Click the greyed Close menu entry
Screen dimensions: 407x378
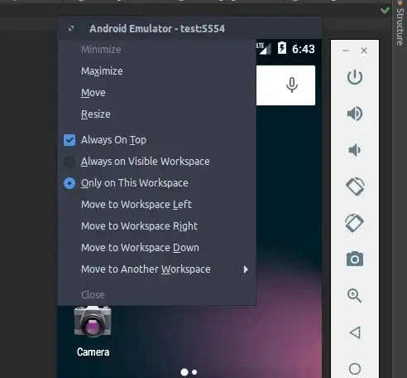157,295
